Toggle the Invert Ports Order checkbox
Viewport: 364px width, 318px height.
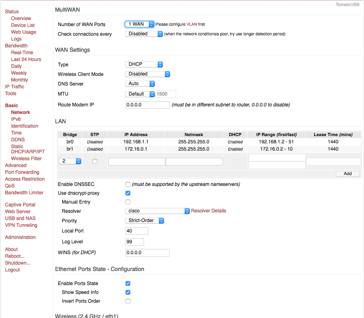point(128,301)
